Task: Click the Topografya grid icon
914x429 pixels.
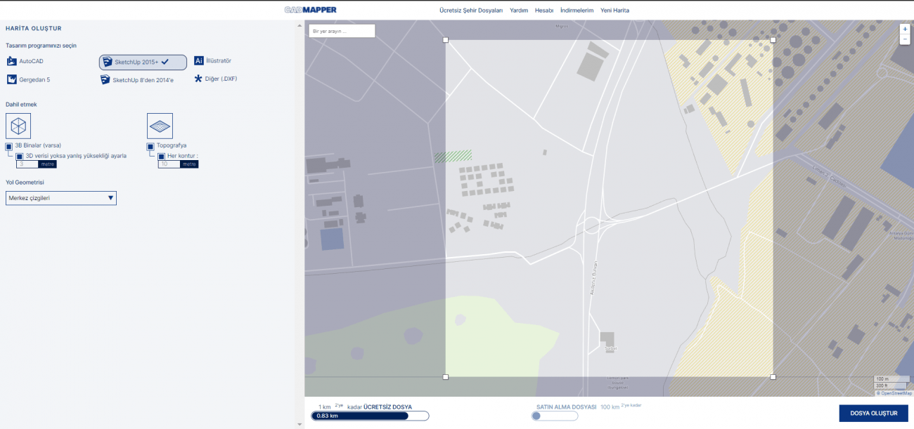Action: pos(160,126)
